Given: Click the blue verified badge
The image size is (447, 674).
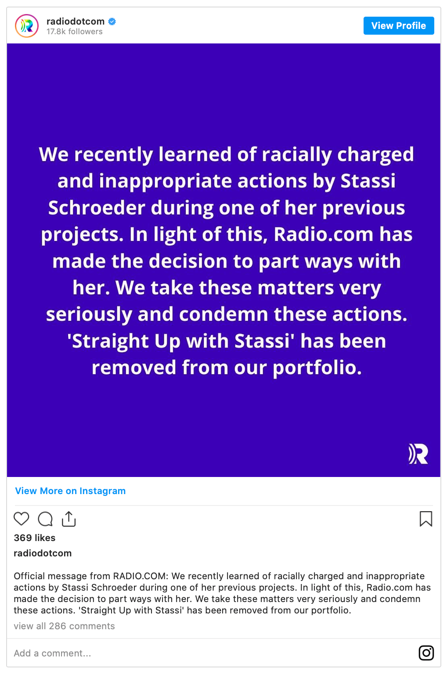Looking at the screenshot, I should click(112, 21).
